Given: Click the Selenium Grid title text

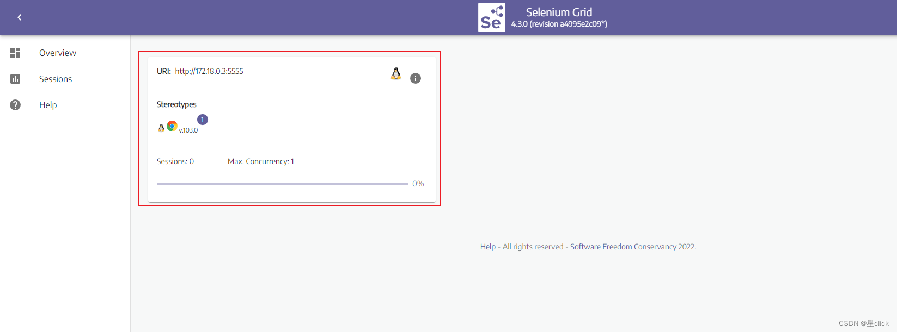Looking at the screenshot, I should coord(559,12).
